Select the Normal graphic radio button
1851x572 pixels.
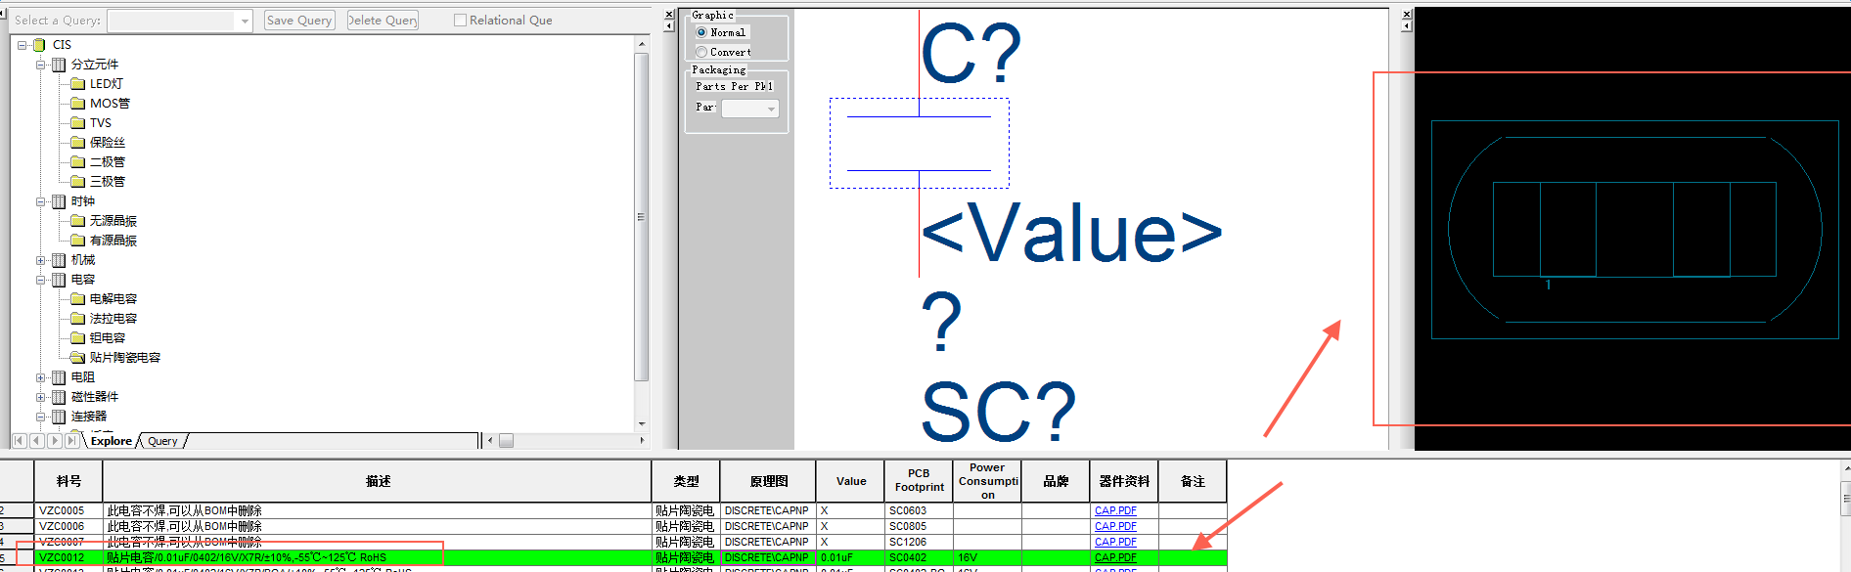[701, 32]
